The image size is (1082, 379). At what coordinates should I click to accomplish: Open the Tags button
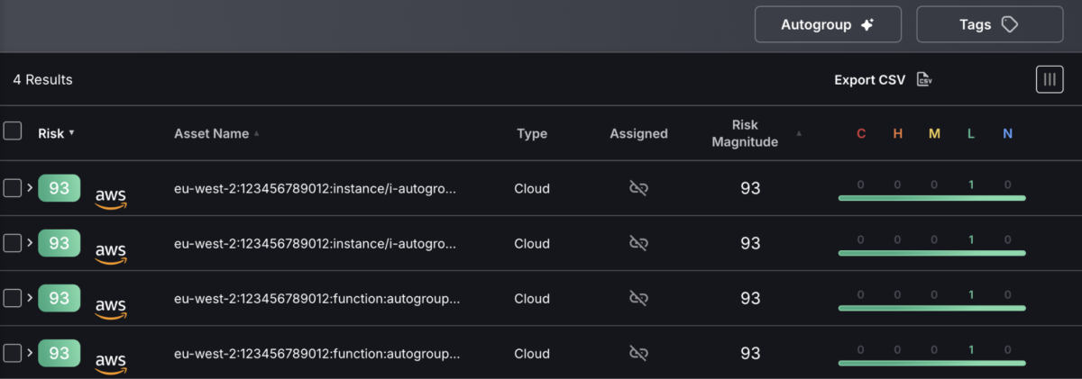point(989,24)
